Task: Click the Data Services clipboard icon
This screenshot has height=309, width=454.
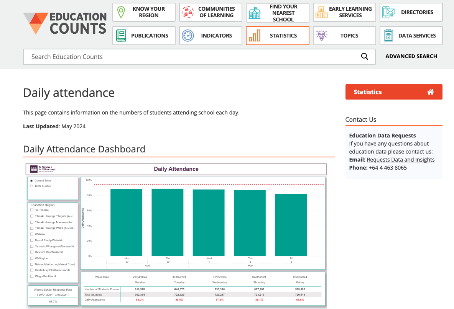Action: pyautogui.click(x=388, y=35)
